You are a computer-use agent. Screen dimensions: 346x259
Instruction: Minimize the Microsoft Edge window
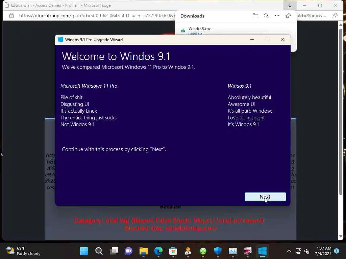pyautogui.click(x=304, y=5)
